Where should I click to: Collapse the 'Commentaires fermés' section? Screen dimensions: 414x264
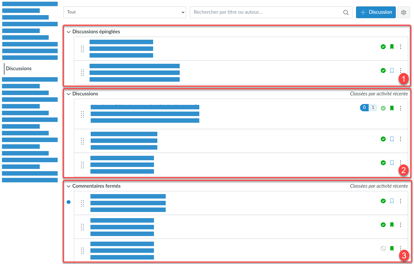coord(69,186)
